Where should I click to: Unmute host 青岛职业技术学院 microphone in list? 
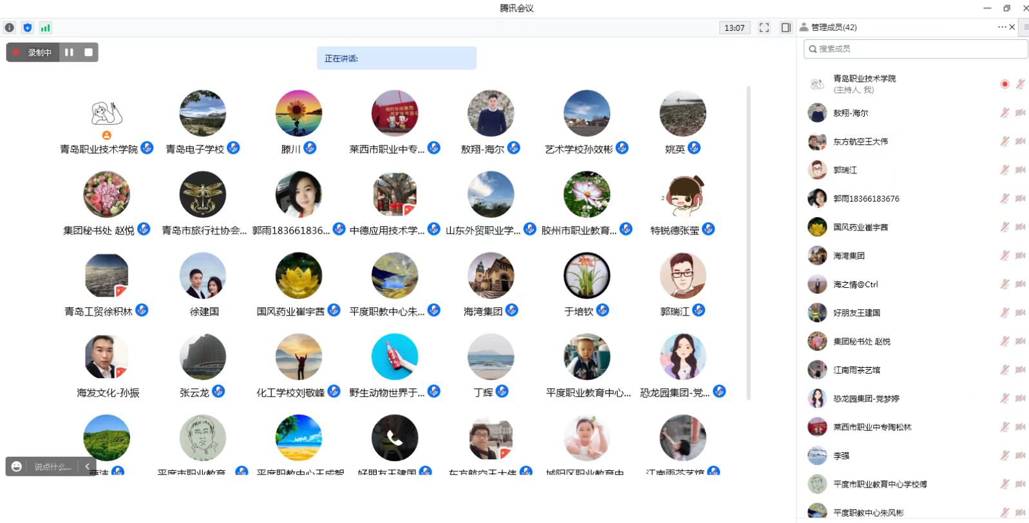tap(1021, 84)
